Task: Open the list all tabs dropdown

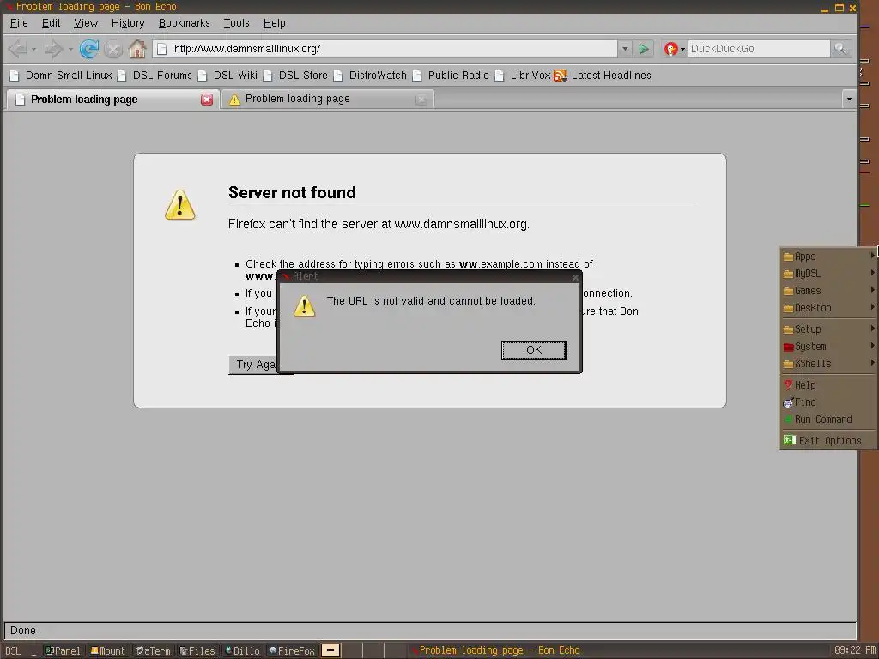Action: tap(849, 100)
